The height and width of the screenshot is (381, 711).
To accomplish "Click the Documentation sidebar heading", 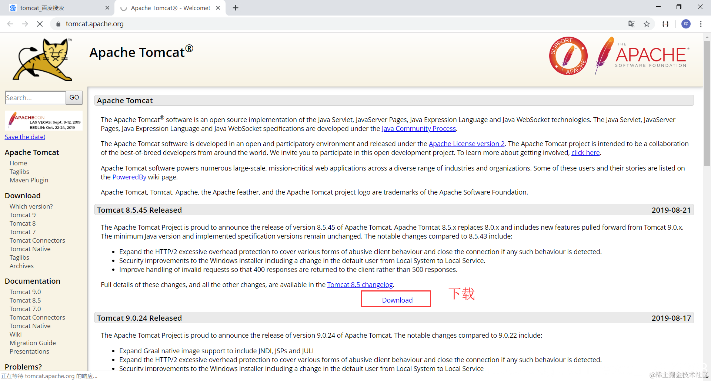I will click(33, 281).
